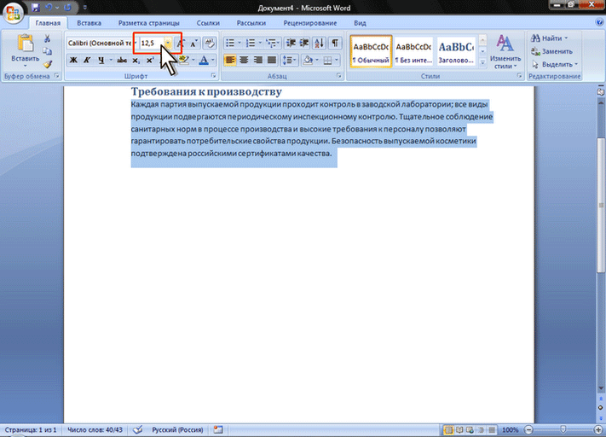Center the text

coord(244,60)
